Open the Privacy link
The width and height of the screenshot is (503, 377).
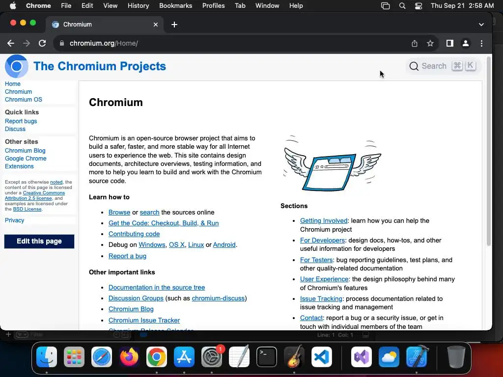coord(14,220)
